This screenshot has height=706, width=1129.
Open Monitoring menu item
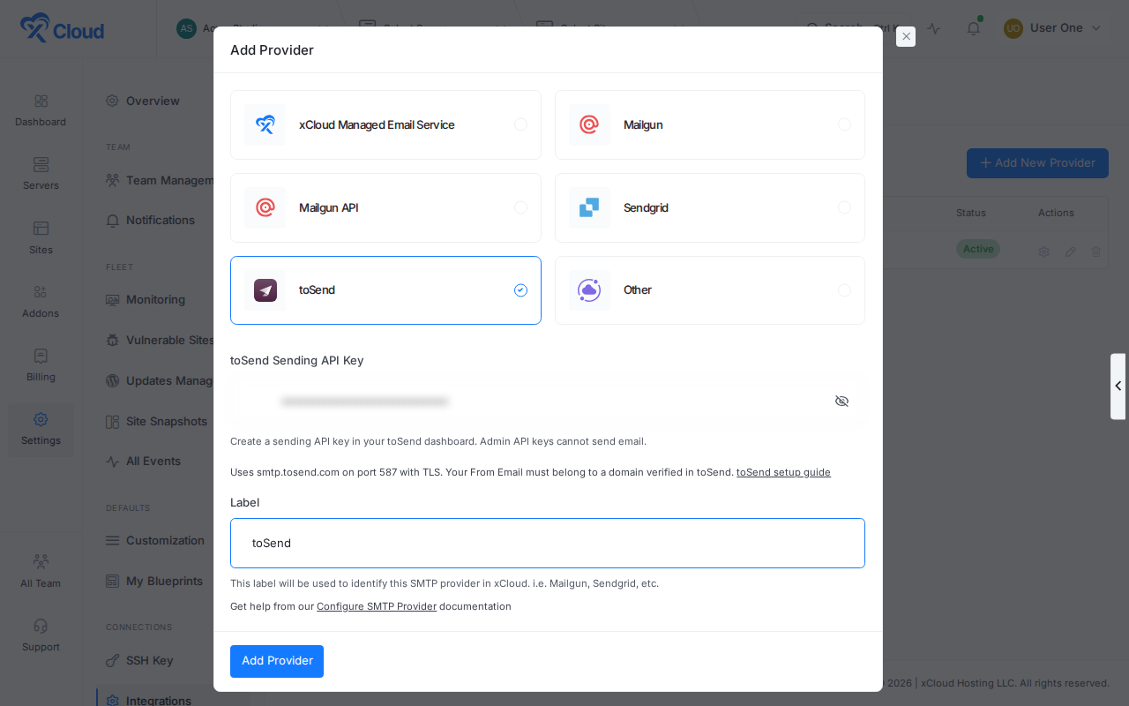[x=146, y=299]
